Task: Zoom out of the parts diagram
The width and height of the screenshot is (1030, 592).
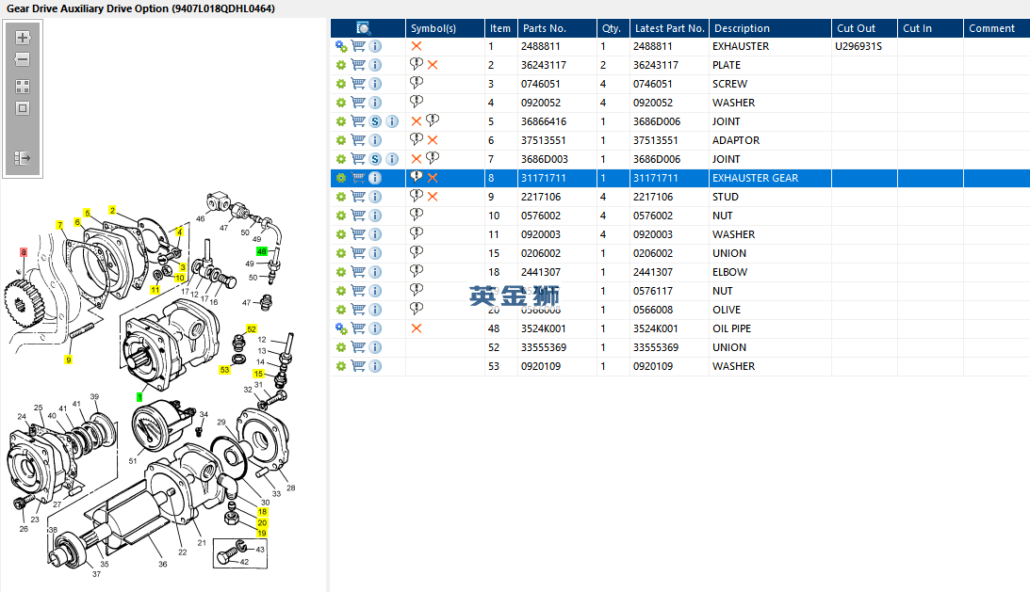Action: point(23,59)
